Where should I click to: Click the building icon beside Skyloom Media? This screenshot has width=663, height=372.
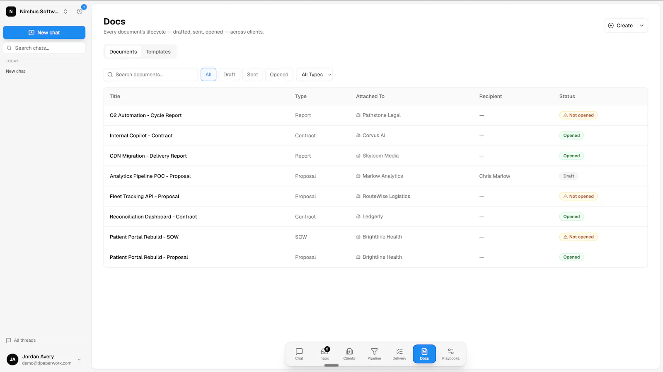358,156
